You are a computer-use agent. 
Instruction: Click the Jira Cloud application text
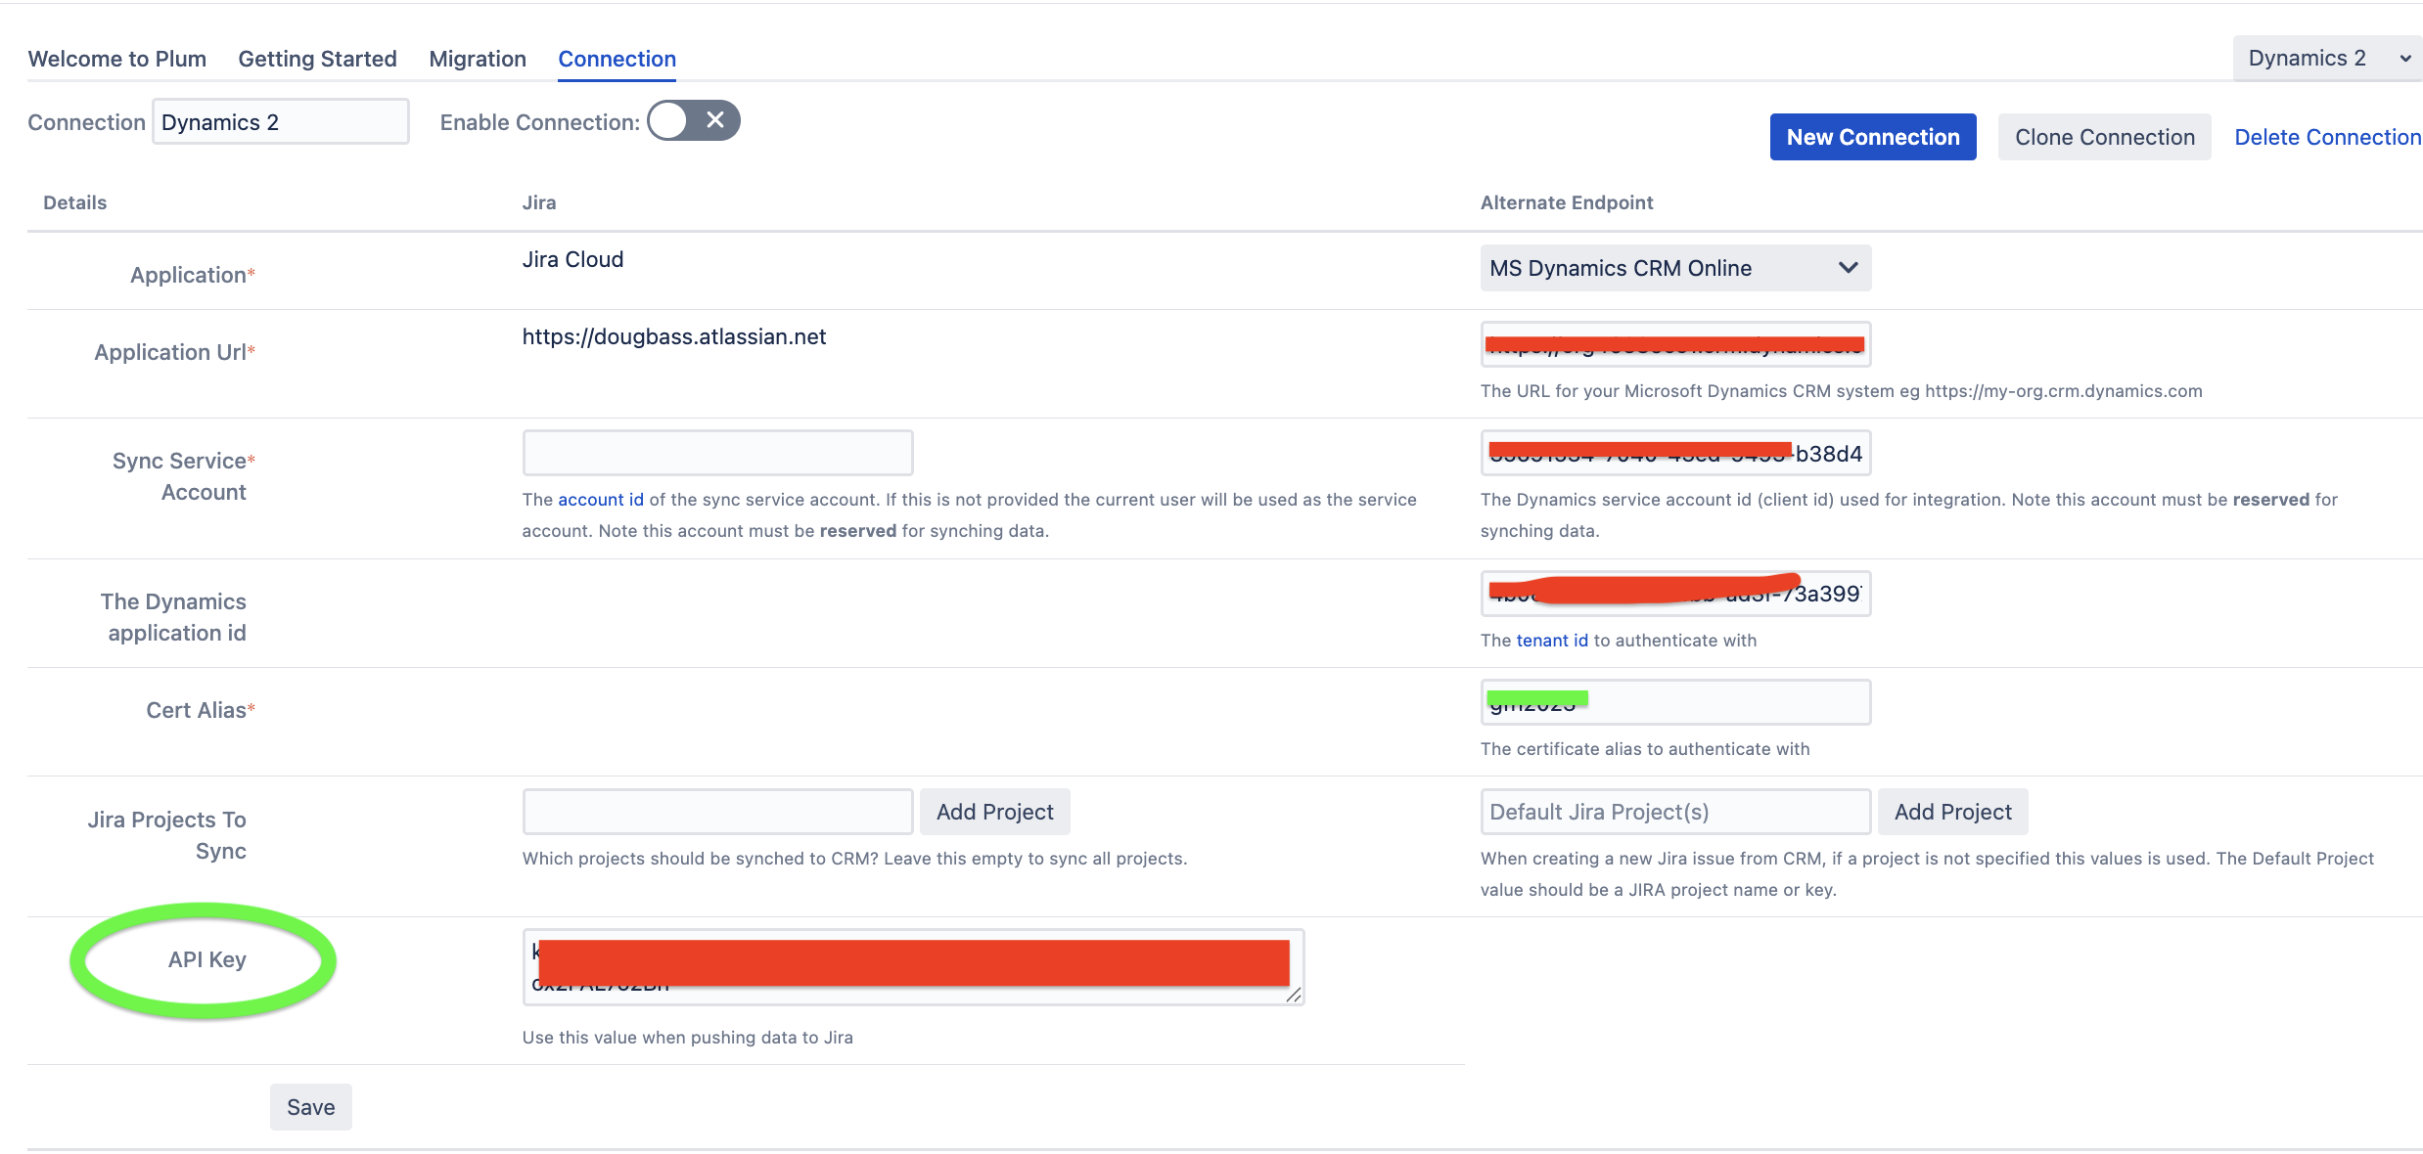pyautogui.click(x=572, y=259)
